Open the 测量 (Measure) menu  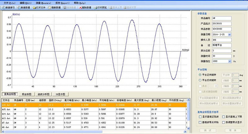[43, 3]
